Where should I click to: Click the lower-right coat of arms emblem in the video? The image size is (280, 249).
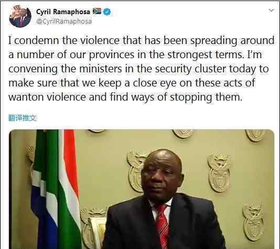[x=253, y=222]
